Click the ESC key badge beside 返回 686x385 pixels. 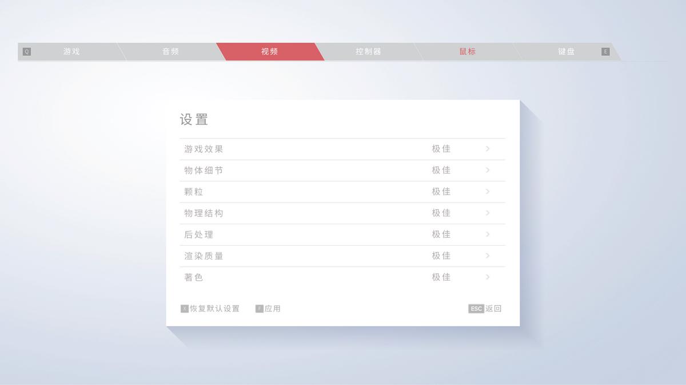coord(476,308)
